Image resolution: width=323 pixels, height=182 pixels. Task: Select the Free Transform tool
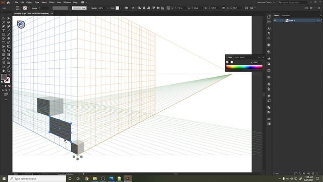(x=9, y=47)
